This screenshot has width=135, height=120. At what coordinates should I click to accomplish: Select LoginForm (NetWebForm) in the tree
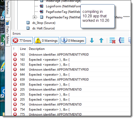point(63,6)
